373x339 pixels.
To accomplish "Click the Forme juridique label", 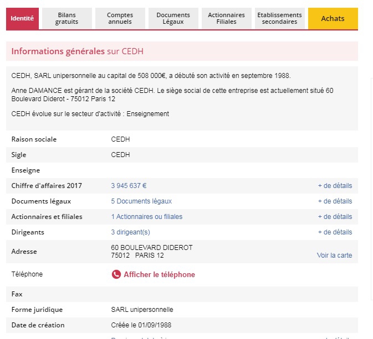I will tap(37, 310).
